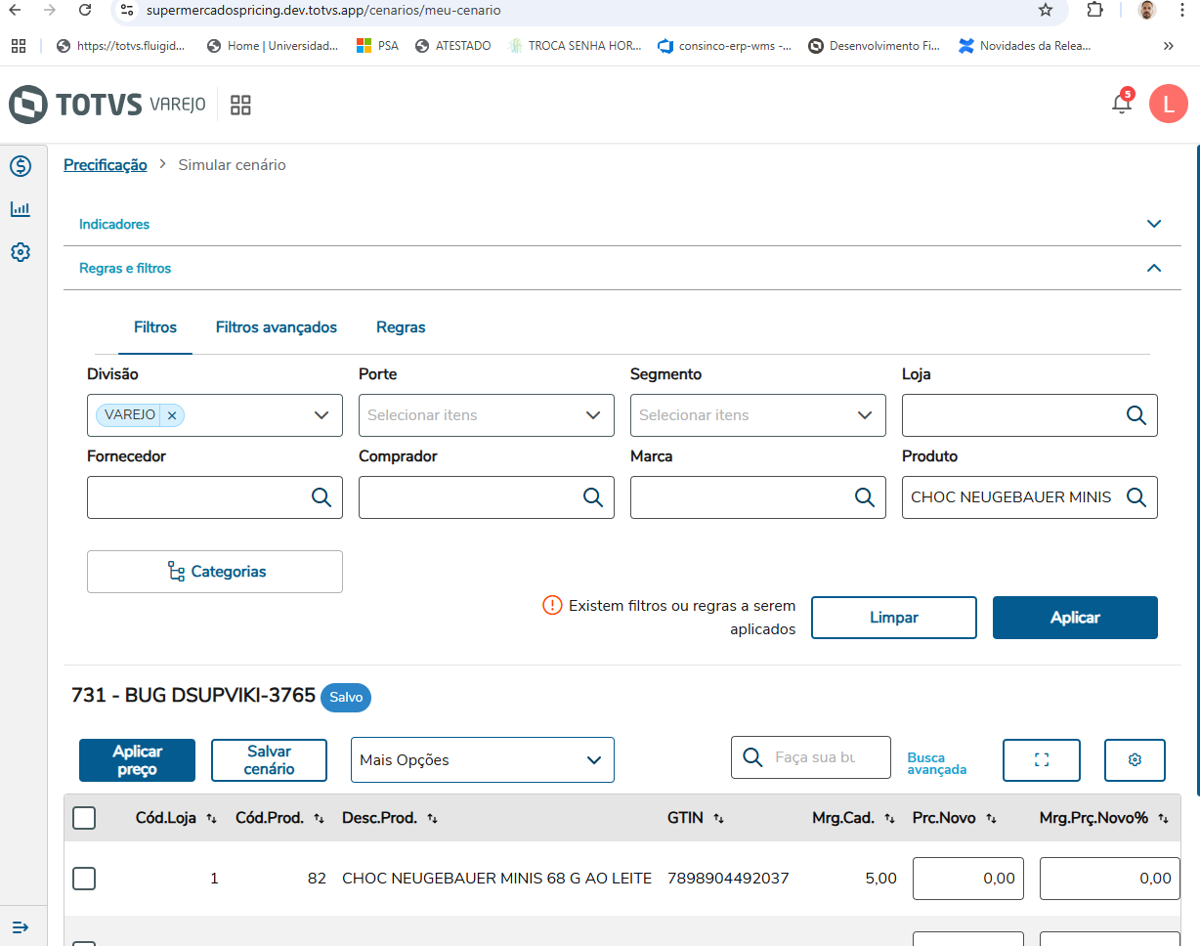
Task: Switch to the Filtros tab
Action: pos(155,327)
